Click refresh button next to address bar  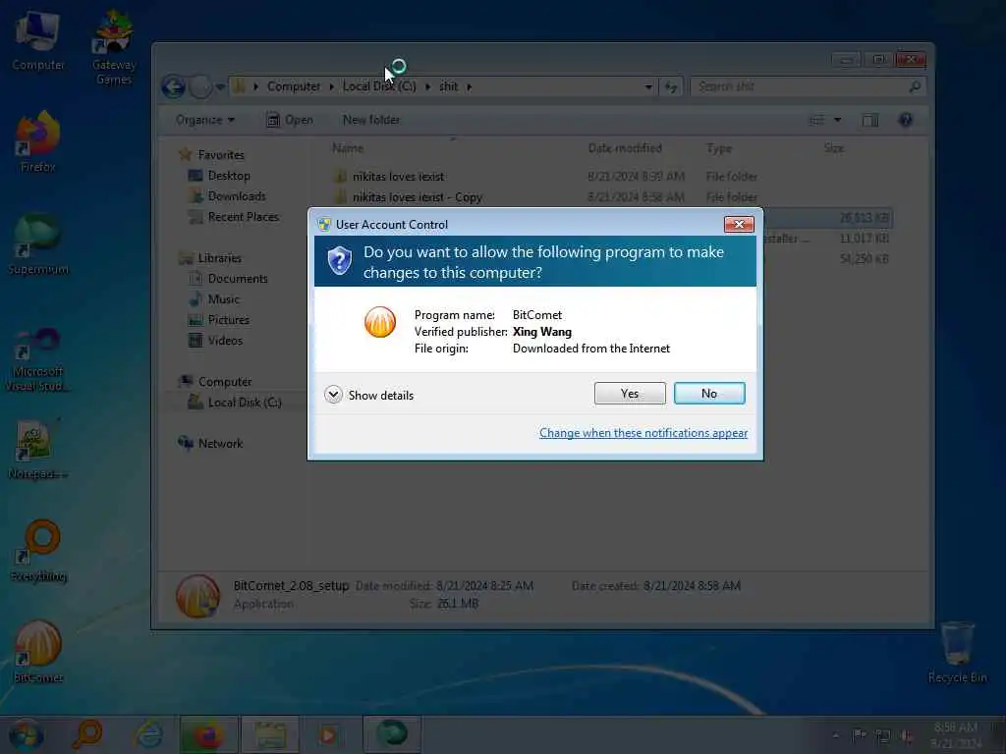671,86
